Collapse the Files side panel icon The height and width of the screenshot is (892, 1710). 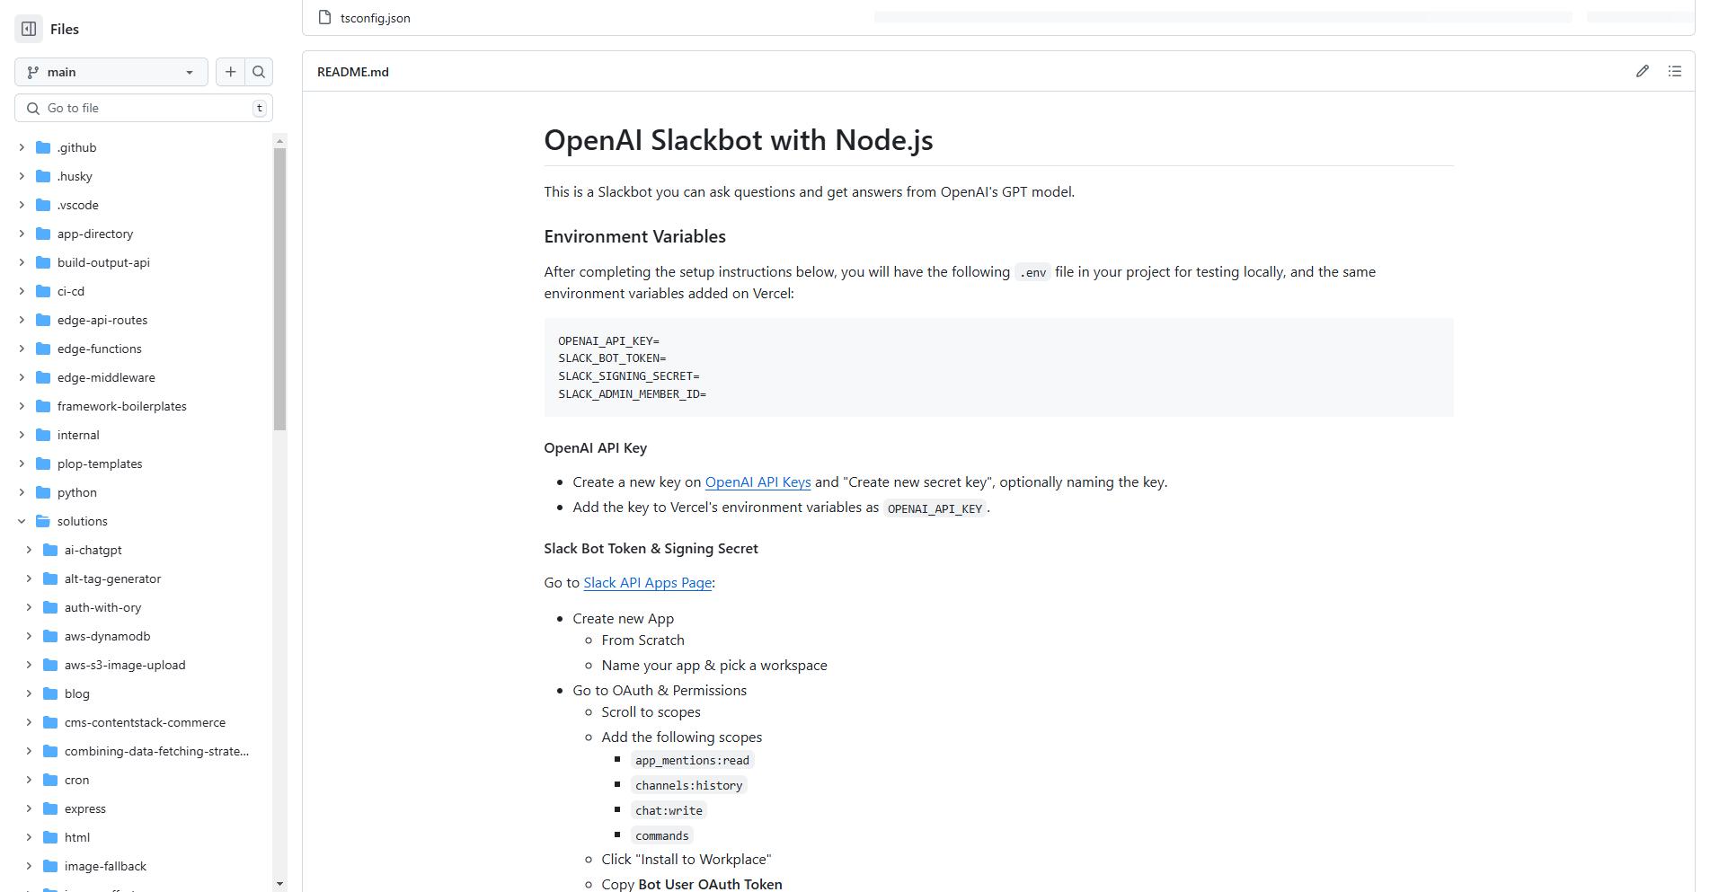coord(29,29)
